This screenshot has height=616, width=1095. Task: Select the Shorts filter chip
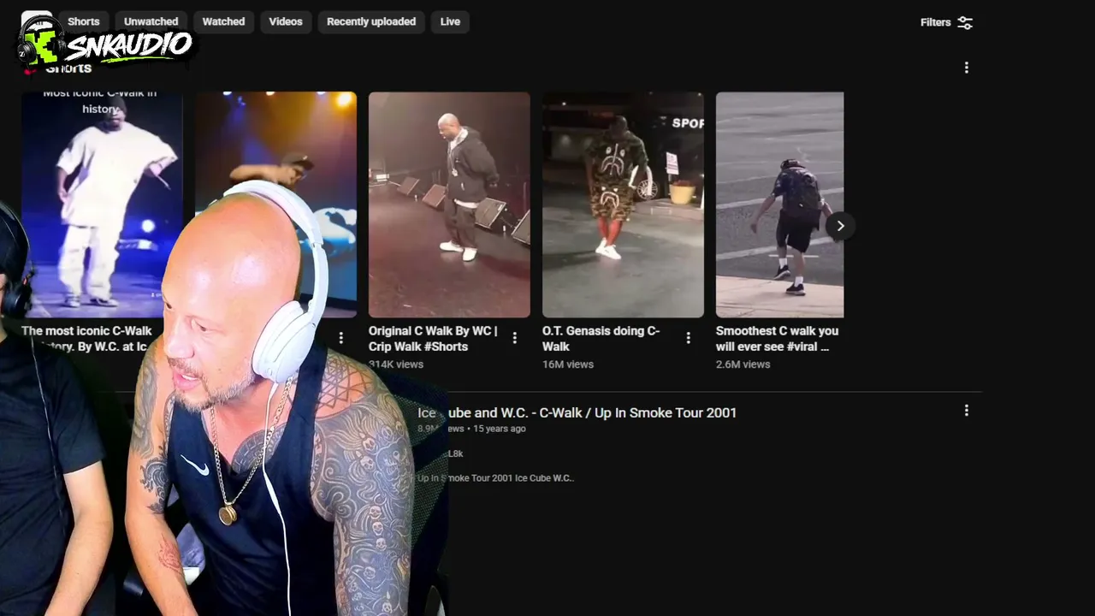(84, 21)
